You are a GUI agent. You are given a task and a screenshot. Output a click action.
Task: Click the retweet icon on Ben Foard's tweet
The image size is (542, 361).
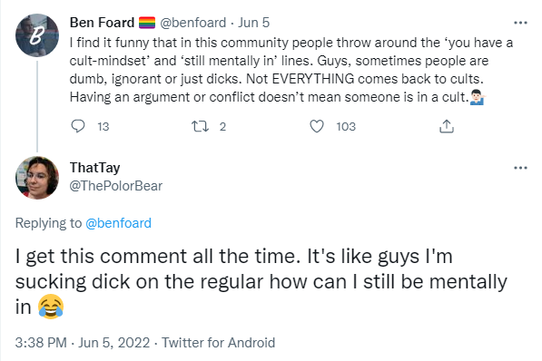(x=200, y=126)
